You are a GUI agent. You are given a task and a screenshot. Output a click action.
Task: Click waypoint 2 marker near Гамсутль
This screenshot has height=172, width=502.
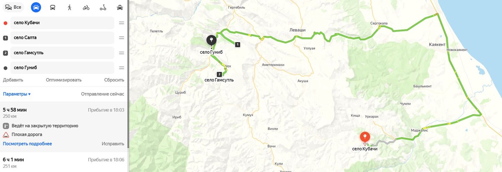(x=219, y=74)
